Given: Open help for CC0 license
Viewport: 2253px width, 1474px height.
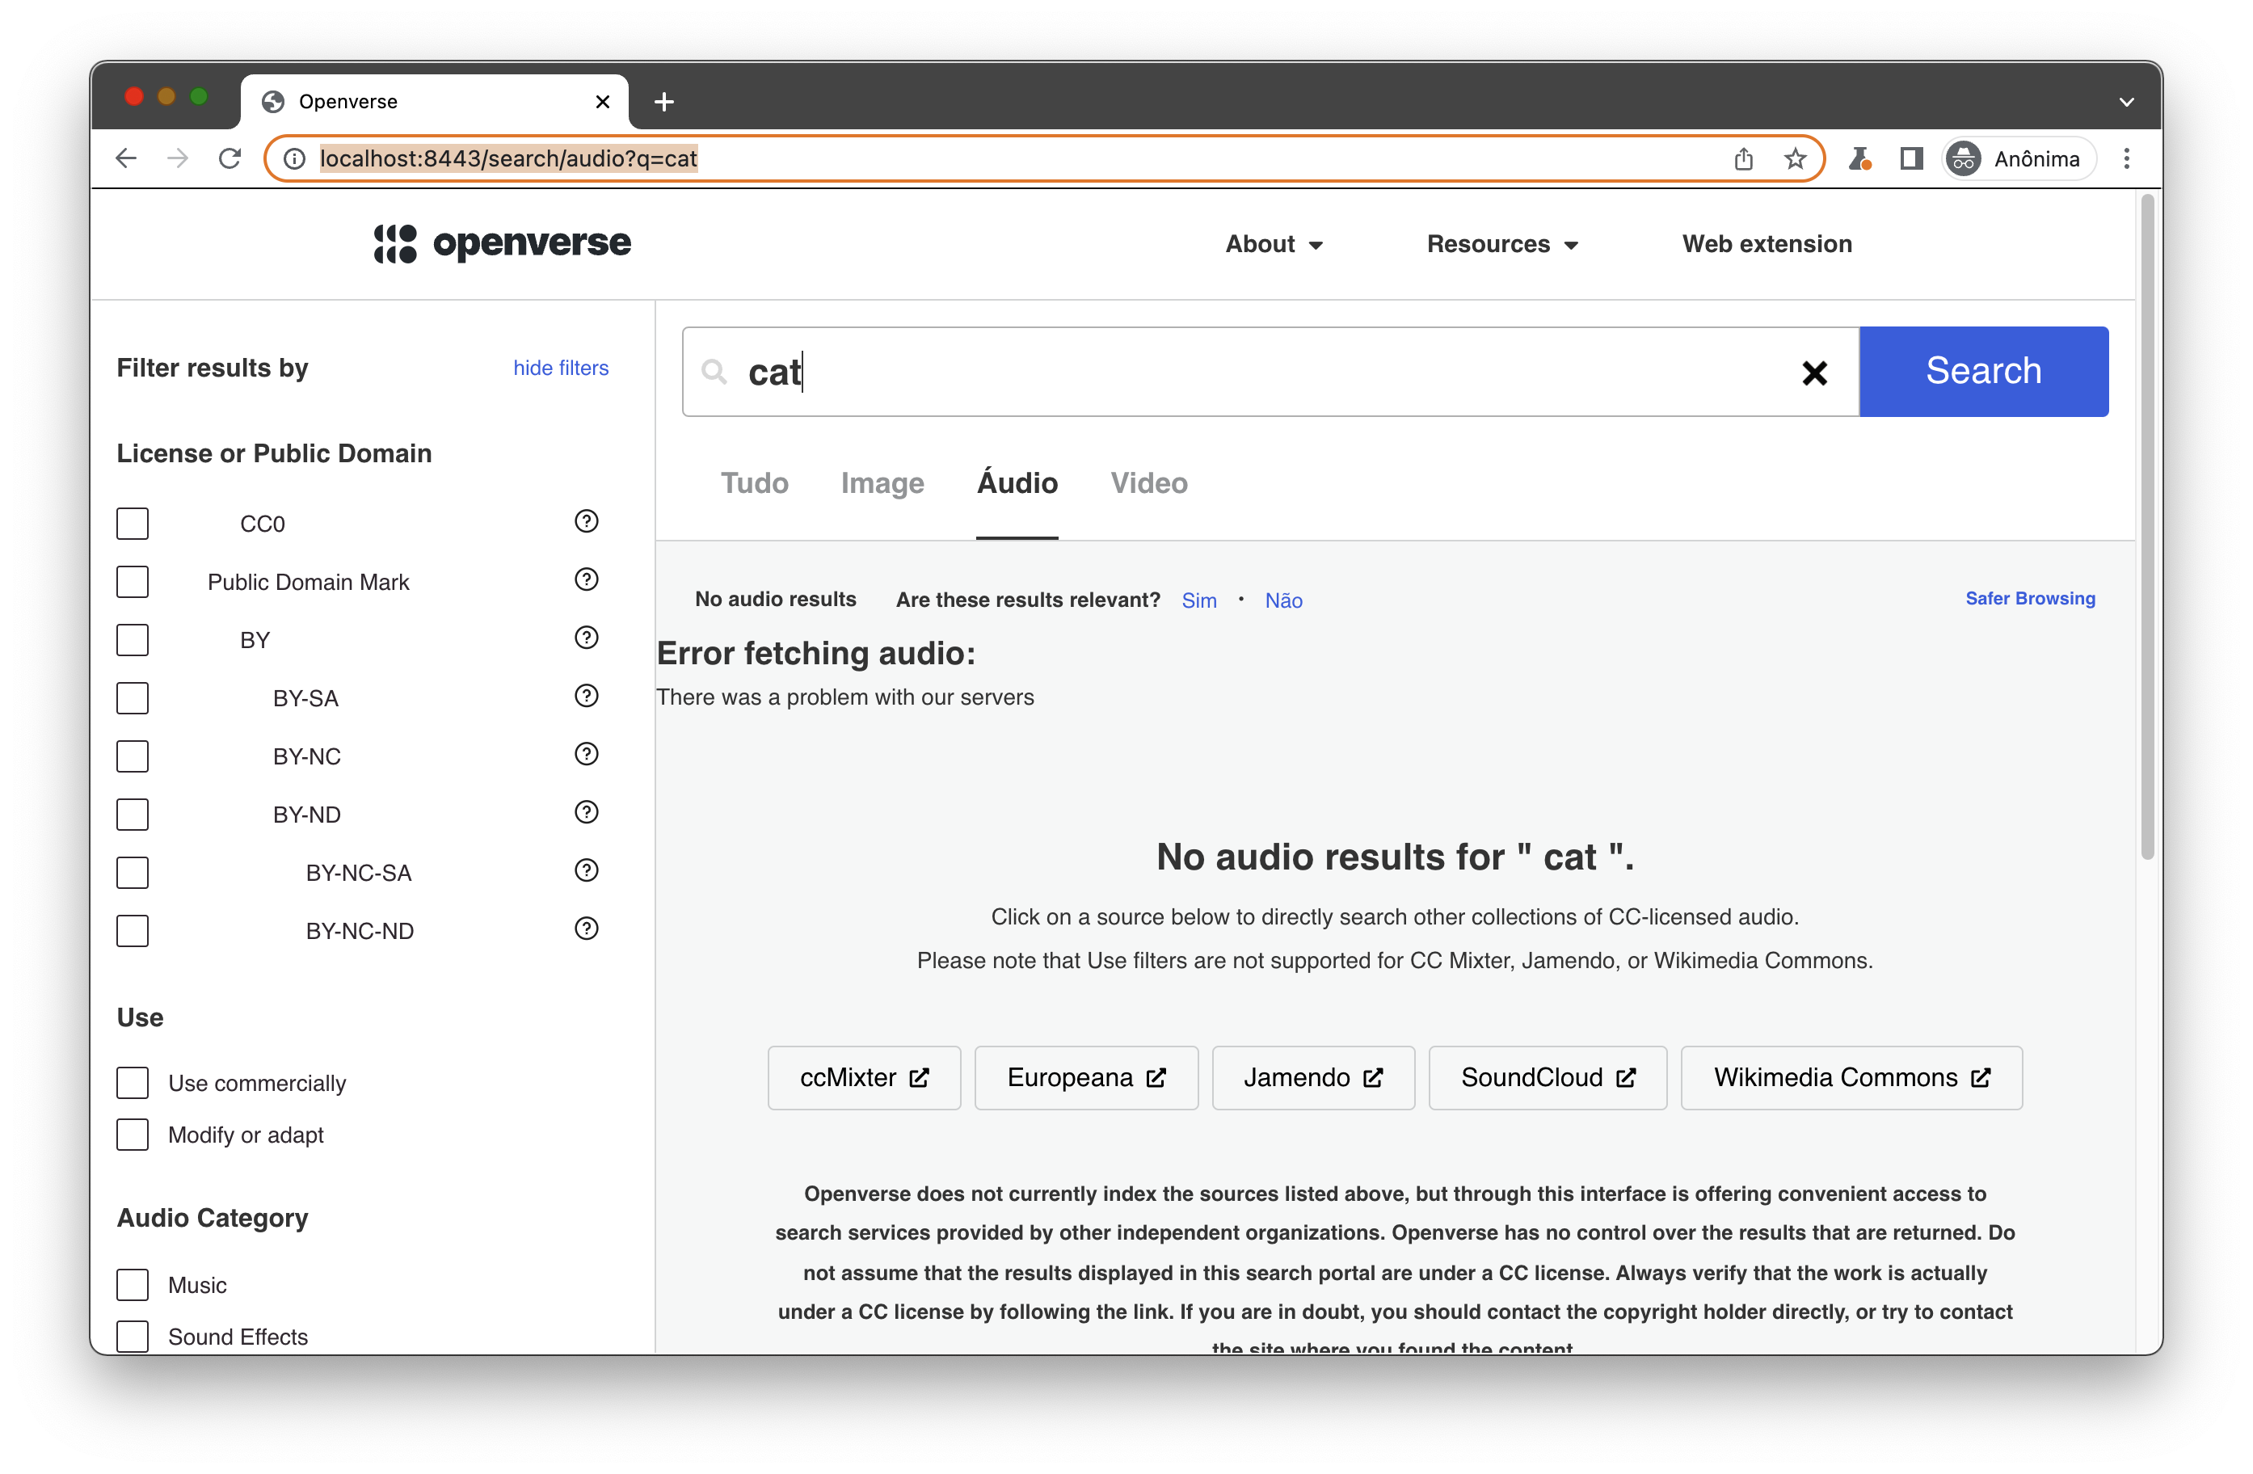Looking at the screenshot, I should pos(586,521).
